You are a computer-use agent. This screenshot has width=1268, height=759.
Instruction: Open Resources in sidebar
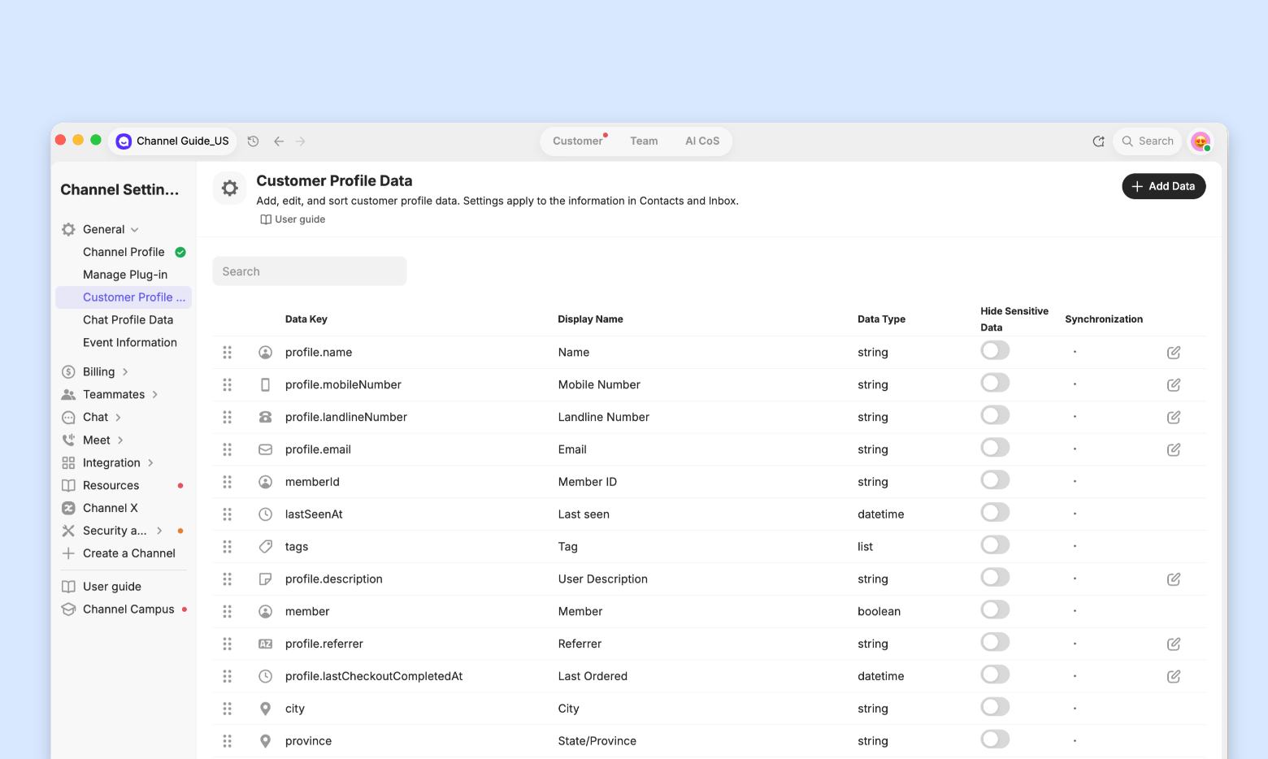pyautogui.click(x=111, y=486)
